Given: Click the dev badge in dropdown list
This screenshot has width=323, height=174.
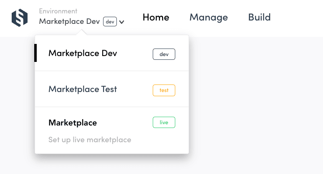Looking at the screenshot, I should pyautogui.click(x=164, y=54).
